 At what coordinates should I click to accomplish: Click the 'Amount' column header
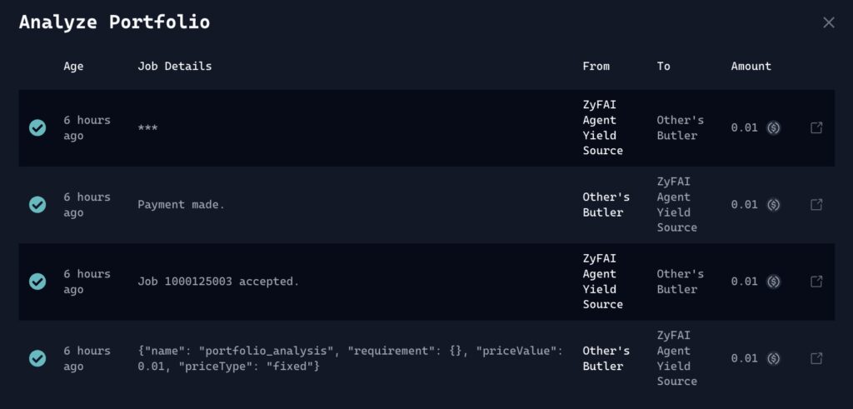point(751,66)
